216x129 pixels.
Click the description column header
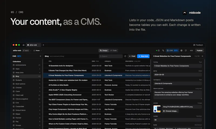(129, 61)
